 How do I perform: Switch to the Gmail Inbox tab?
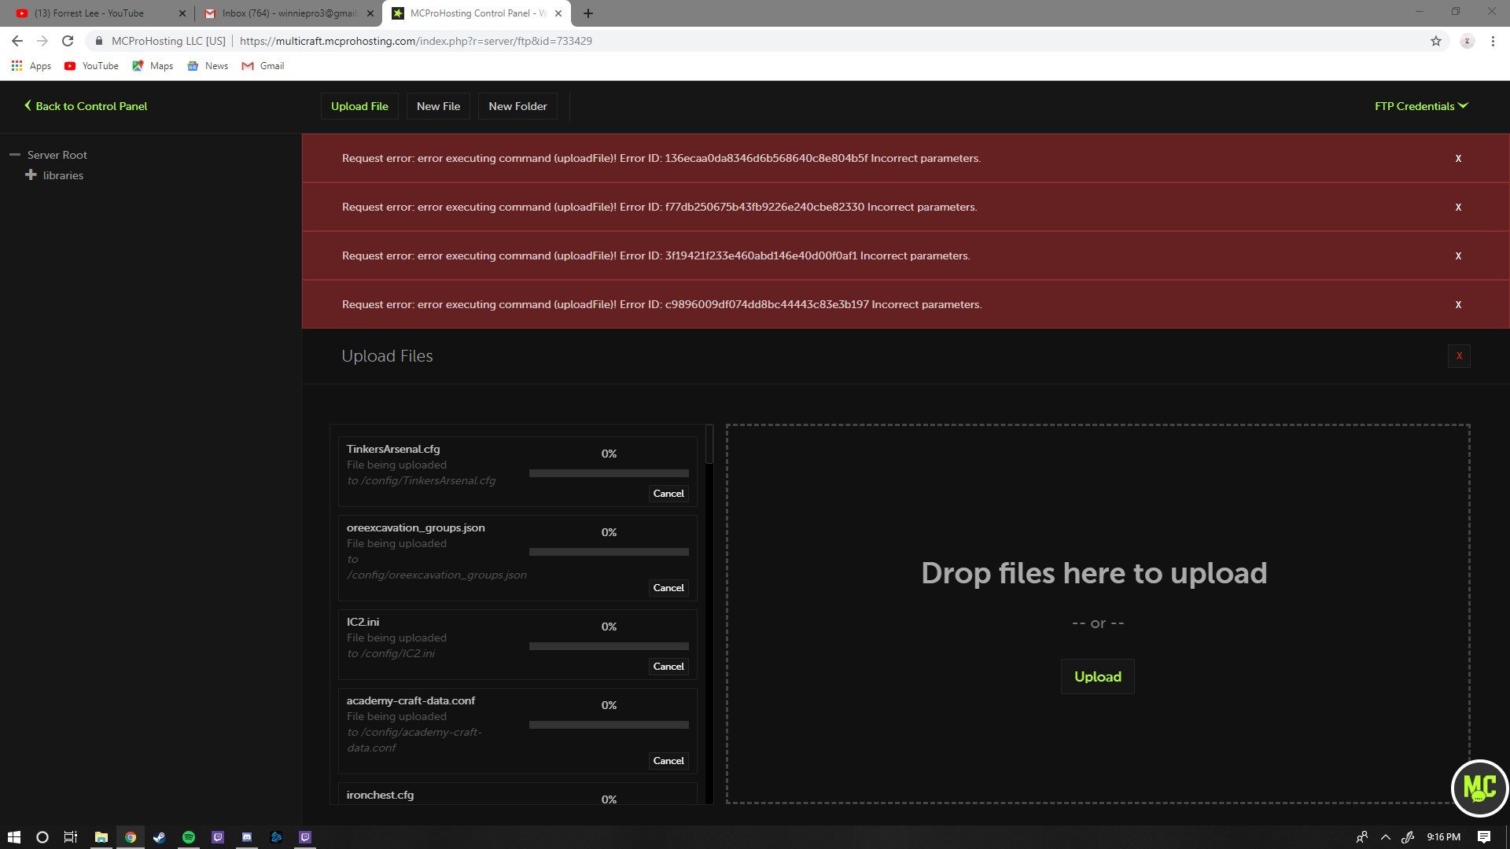click(289, 13)
